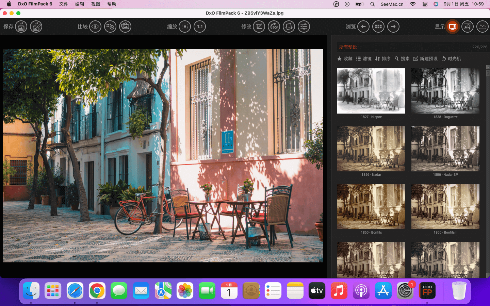Click 新建预设 to create preset

[425, 59]
